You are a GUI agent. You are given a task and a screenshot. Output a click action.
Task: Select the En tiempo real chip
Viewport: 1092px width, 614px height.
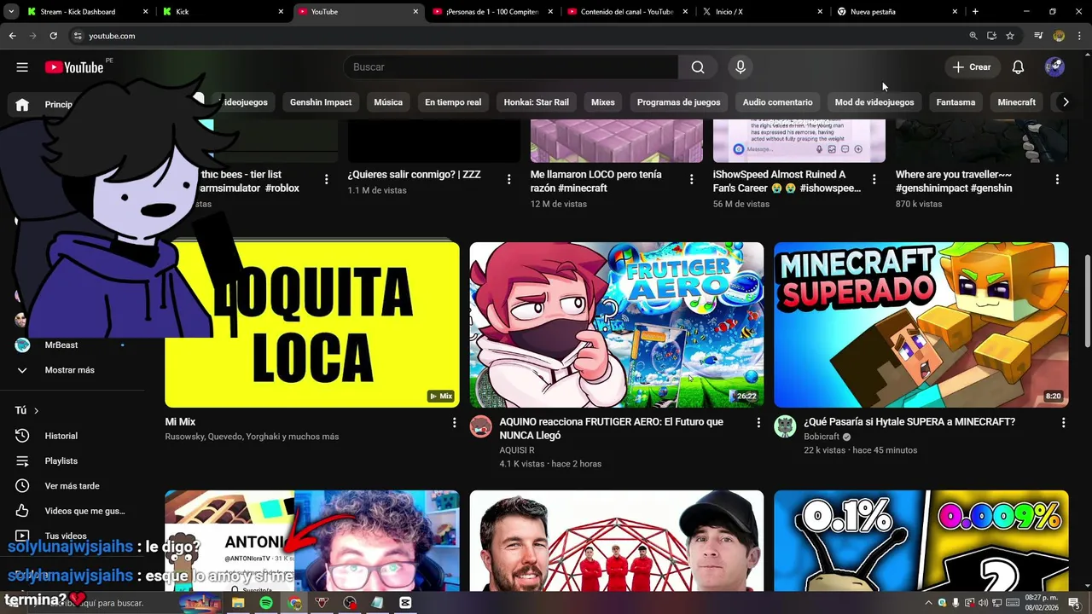coord(453,102)
